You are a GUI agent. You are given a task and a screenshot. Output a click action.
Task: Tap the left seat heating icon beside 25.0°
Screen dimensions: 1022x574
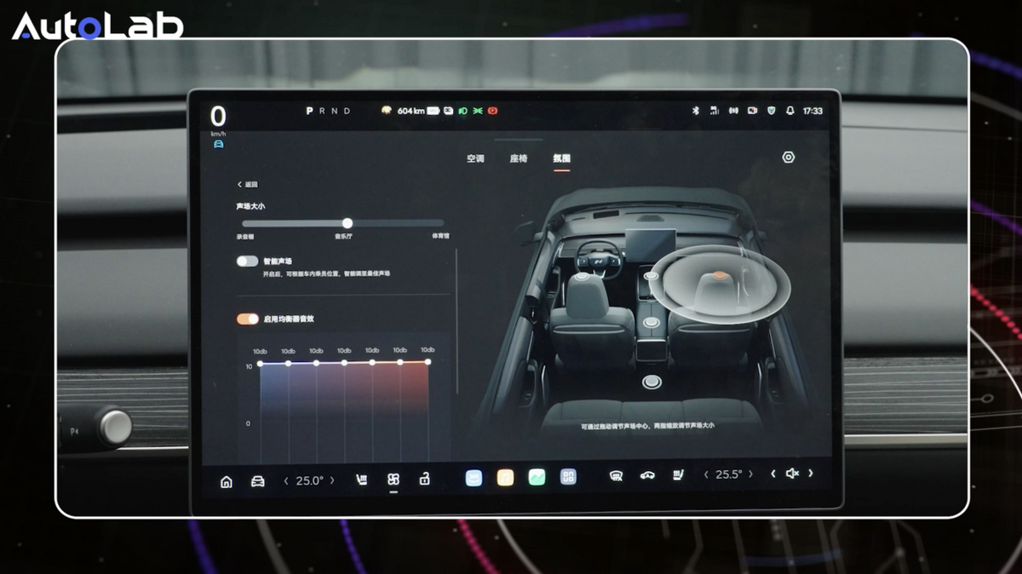[x=361, y=480]
